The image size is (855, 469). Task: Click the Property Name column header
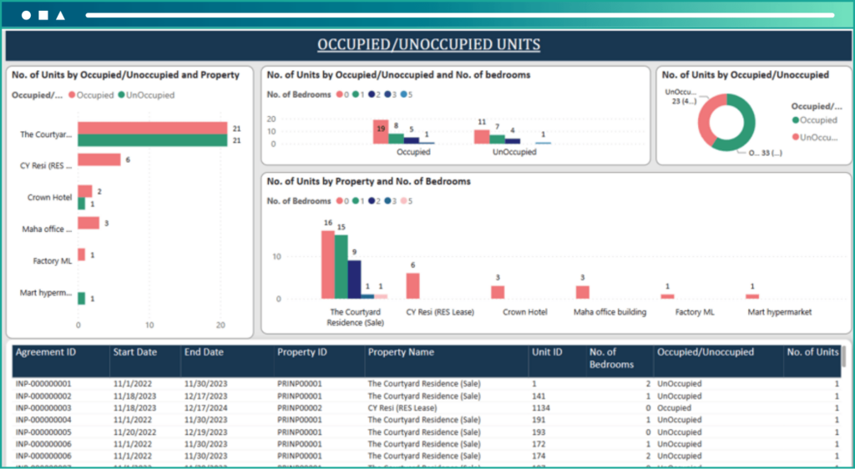[401, 352]
